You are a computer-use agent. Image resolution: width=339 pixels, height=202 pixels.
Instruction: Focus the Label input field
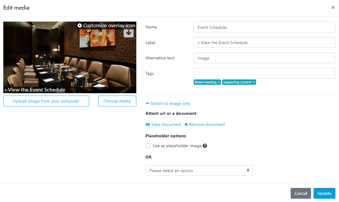265,43
